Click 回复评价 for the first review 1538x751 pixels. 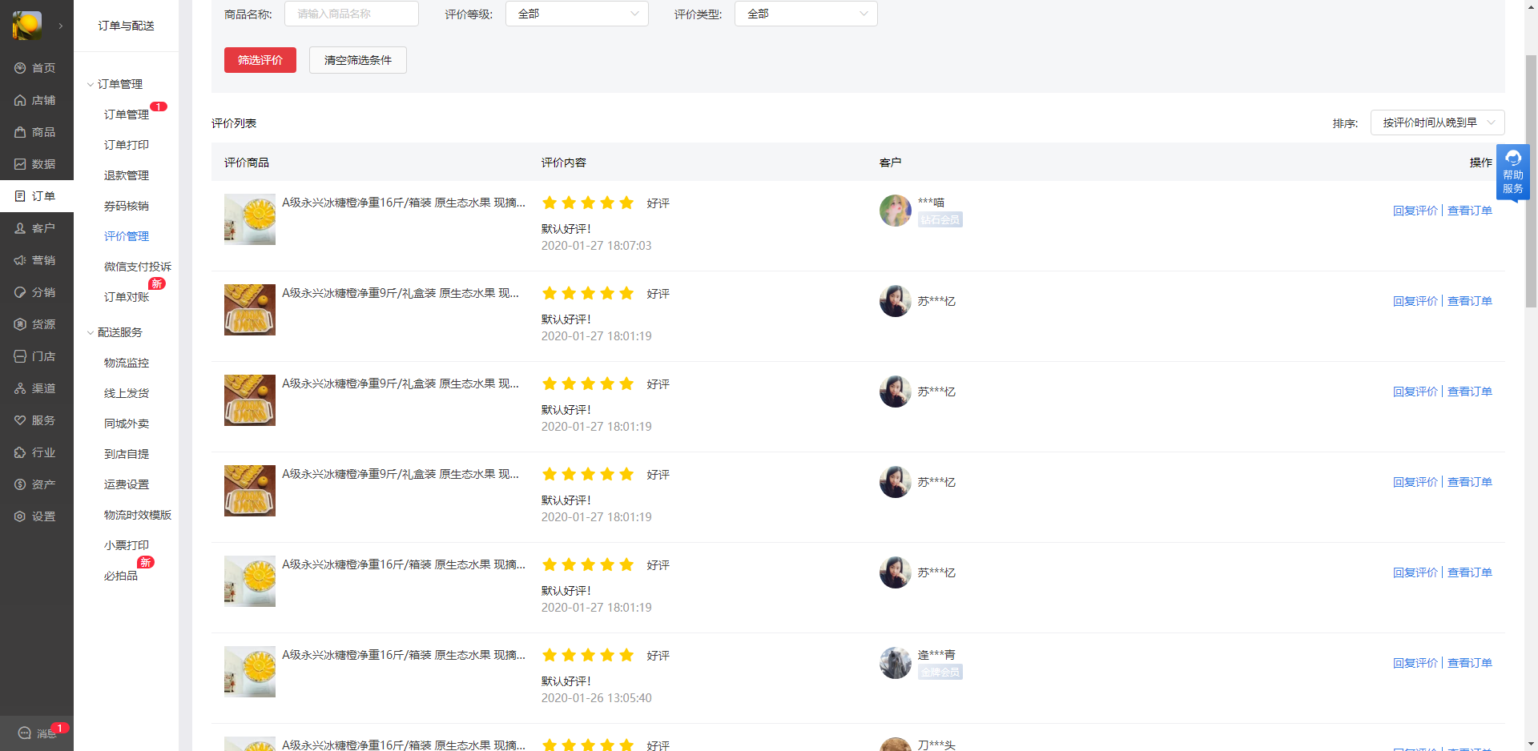pos(1415,211)
